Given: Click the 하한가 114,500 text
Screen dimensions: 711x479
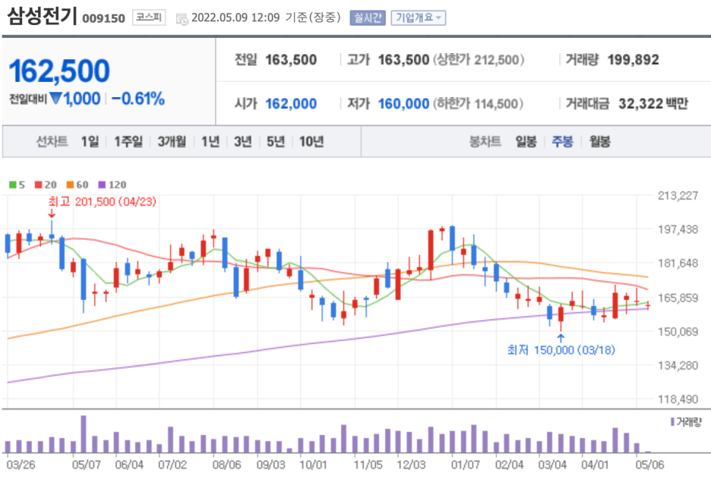Looking at the screenshot, I should [x=478, y=104].
